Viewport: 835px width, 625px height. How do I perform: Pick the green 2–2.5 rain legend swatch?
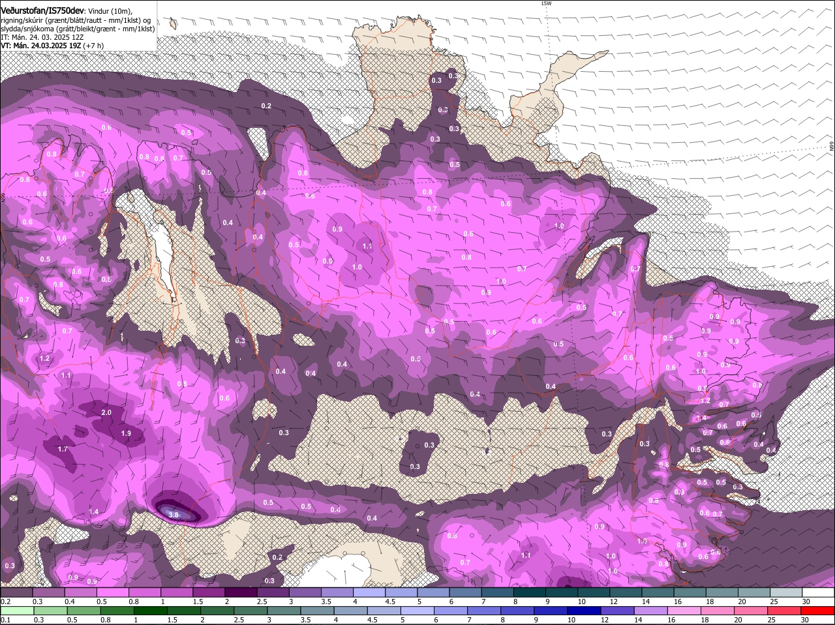click(217, 611)
